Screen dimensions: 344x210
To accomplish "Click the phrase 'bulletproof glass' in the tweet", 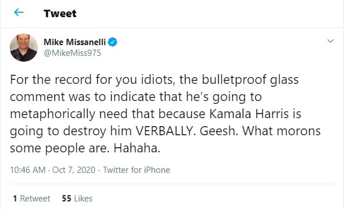I will pyautogui.click(x=250, y=80).
